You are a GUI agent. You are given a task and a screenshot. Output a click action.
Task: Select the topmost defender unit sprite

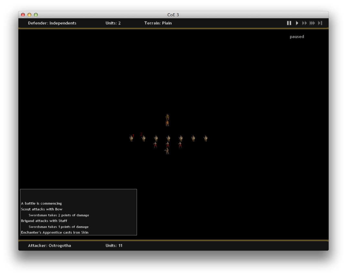click(167, 117)
